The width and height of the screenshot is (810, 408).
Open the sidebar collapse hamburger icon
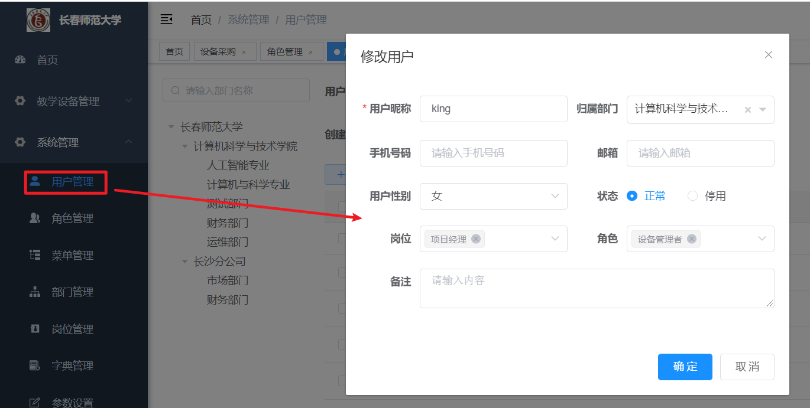166,19
